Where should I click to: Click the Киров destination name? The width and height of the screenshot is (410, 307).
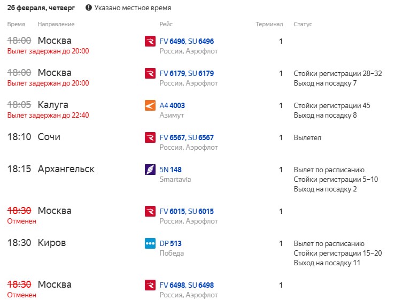point(52,243)
